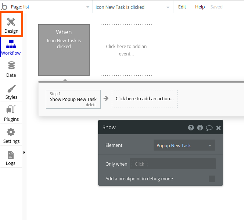
Task: Toggle Add a breakpoint in debug mode checkbox
Action: pos(212,179)
